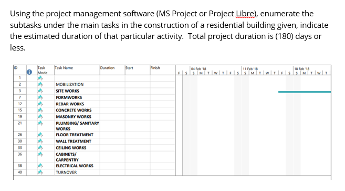Image resolution: width=345 pixels, height=191 pixels.
Task: Click the 11 Feb '18 timeline week header
Action: coord(250,69)
